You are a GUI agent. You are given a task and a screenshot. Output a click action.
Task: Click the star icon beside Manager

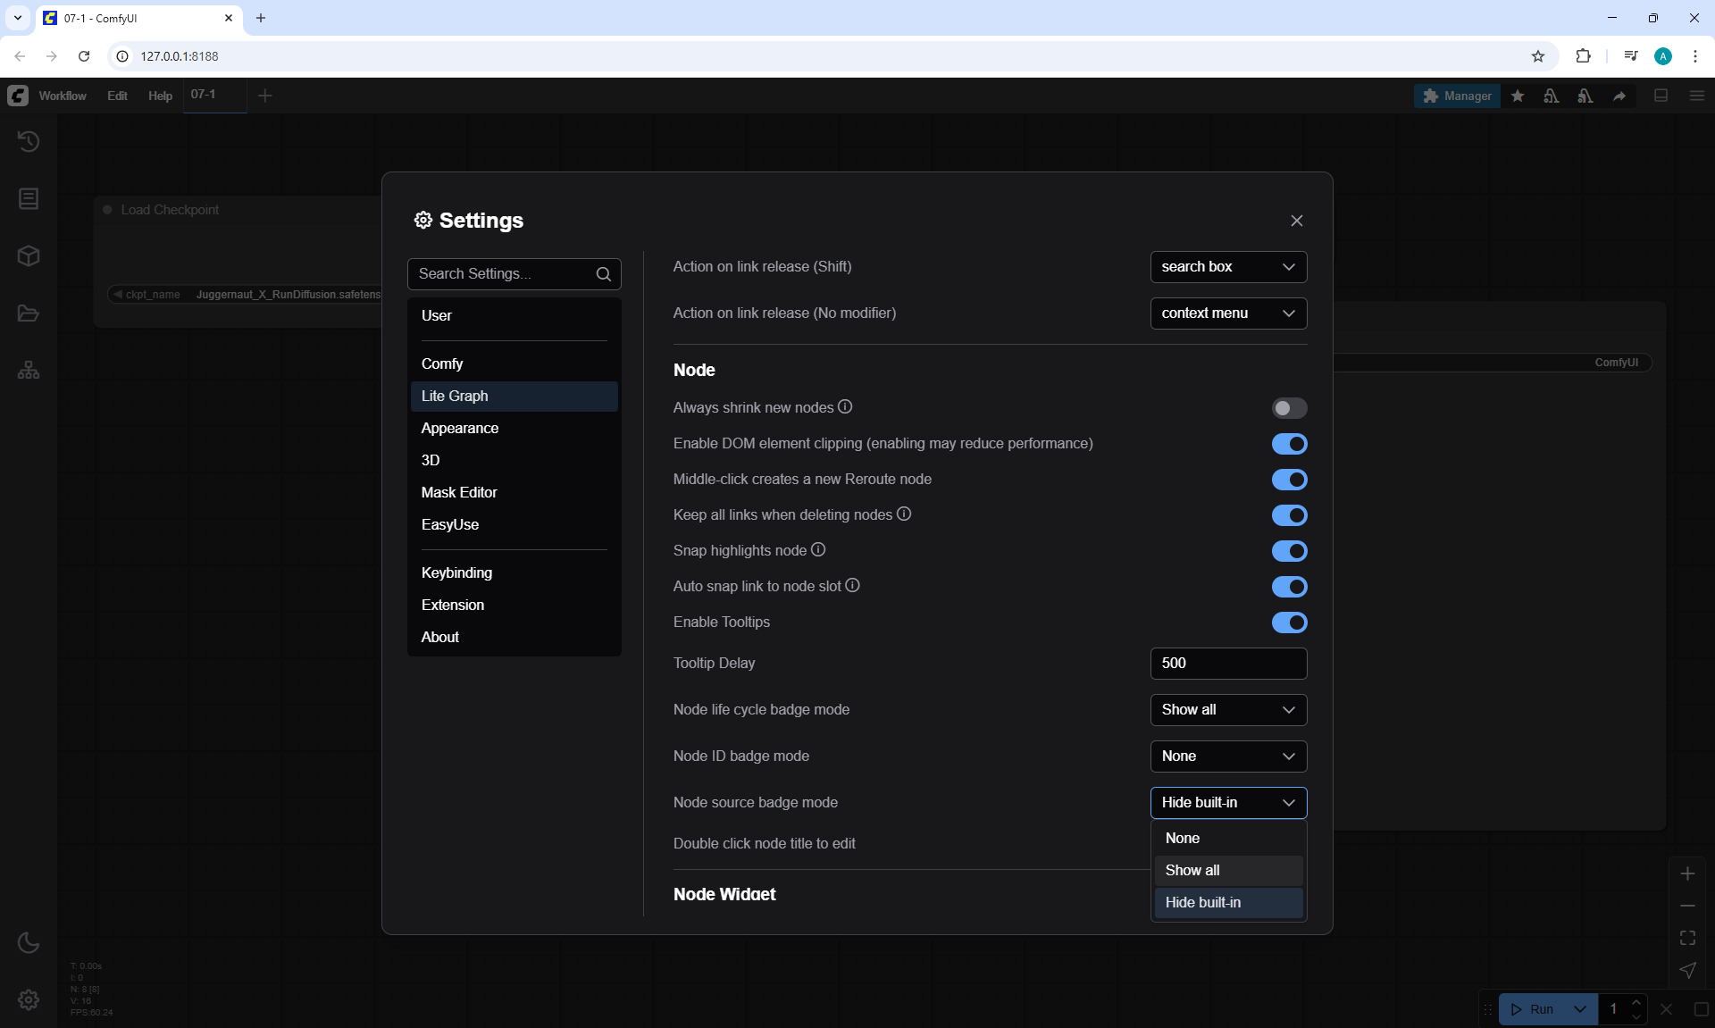(1518, 96)
